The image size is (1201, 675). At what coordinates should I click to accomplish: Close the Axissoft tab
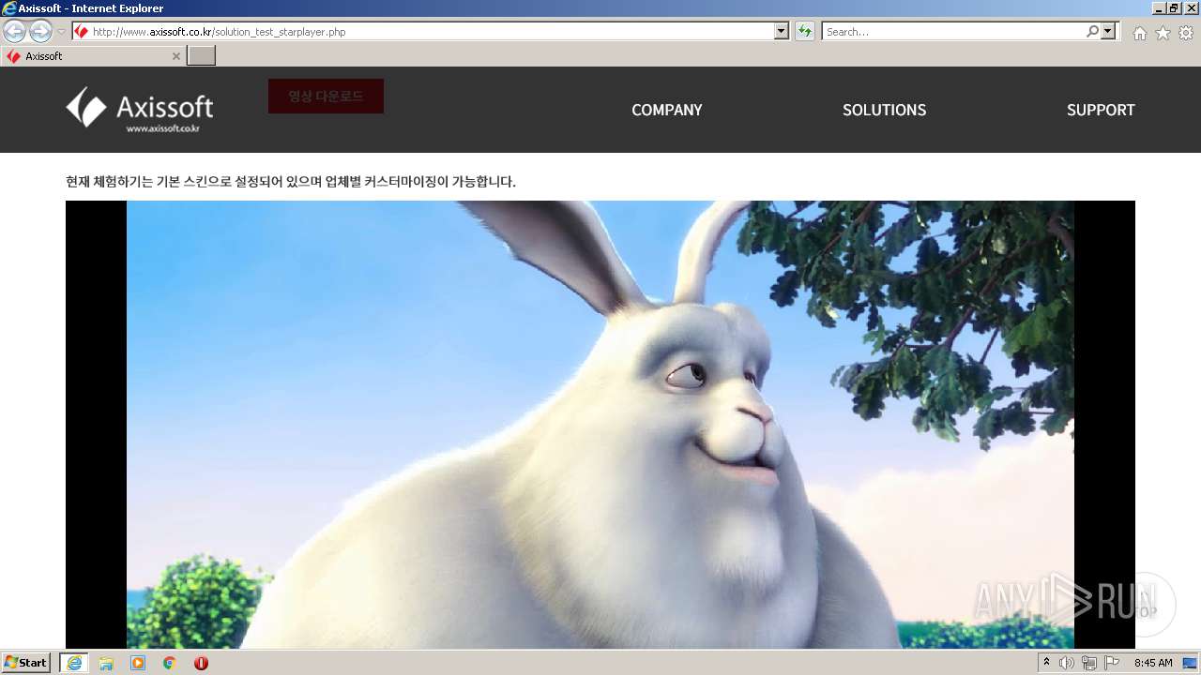[x=175, y=56]
